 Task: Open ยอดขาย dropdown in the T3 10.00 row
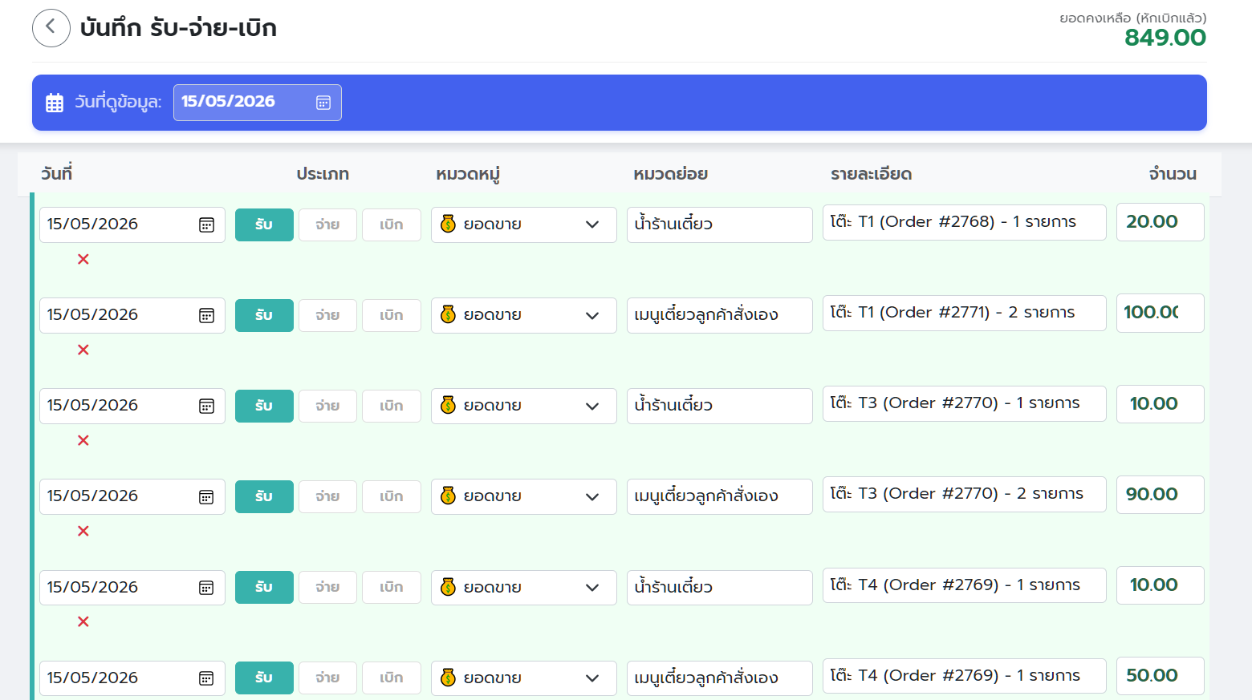[524, 406]
